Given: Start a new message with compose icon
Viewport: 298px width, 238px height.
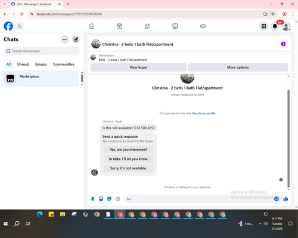Looking at the screenshot, I should (76, 39).
